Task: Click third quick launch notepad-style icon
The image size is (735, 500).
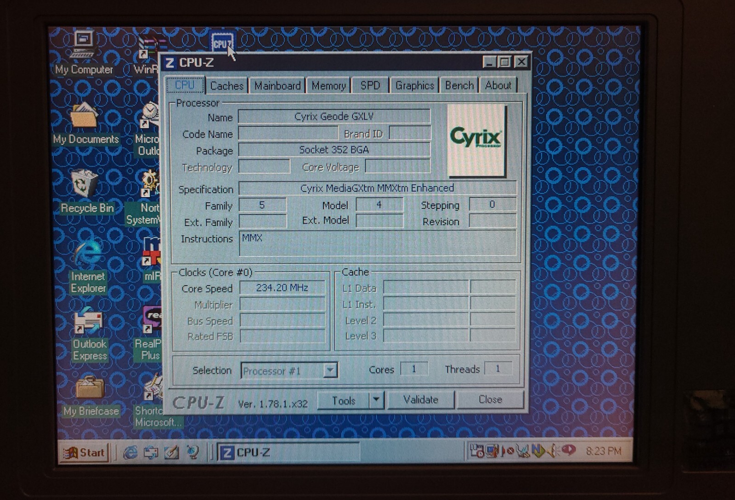Action: click(x=171, y=453)
